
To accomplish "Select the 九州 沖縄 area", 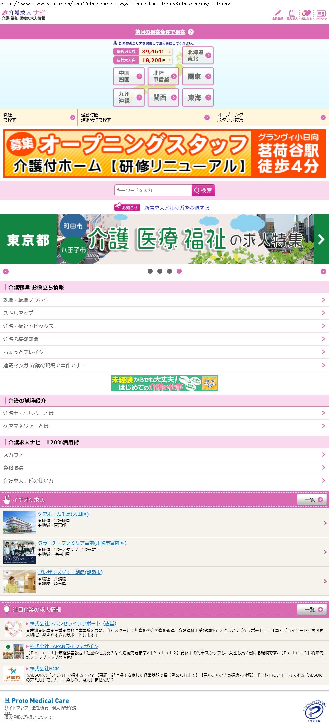I will click(x=129, y=97).
